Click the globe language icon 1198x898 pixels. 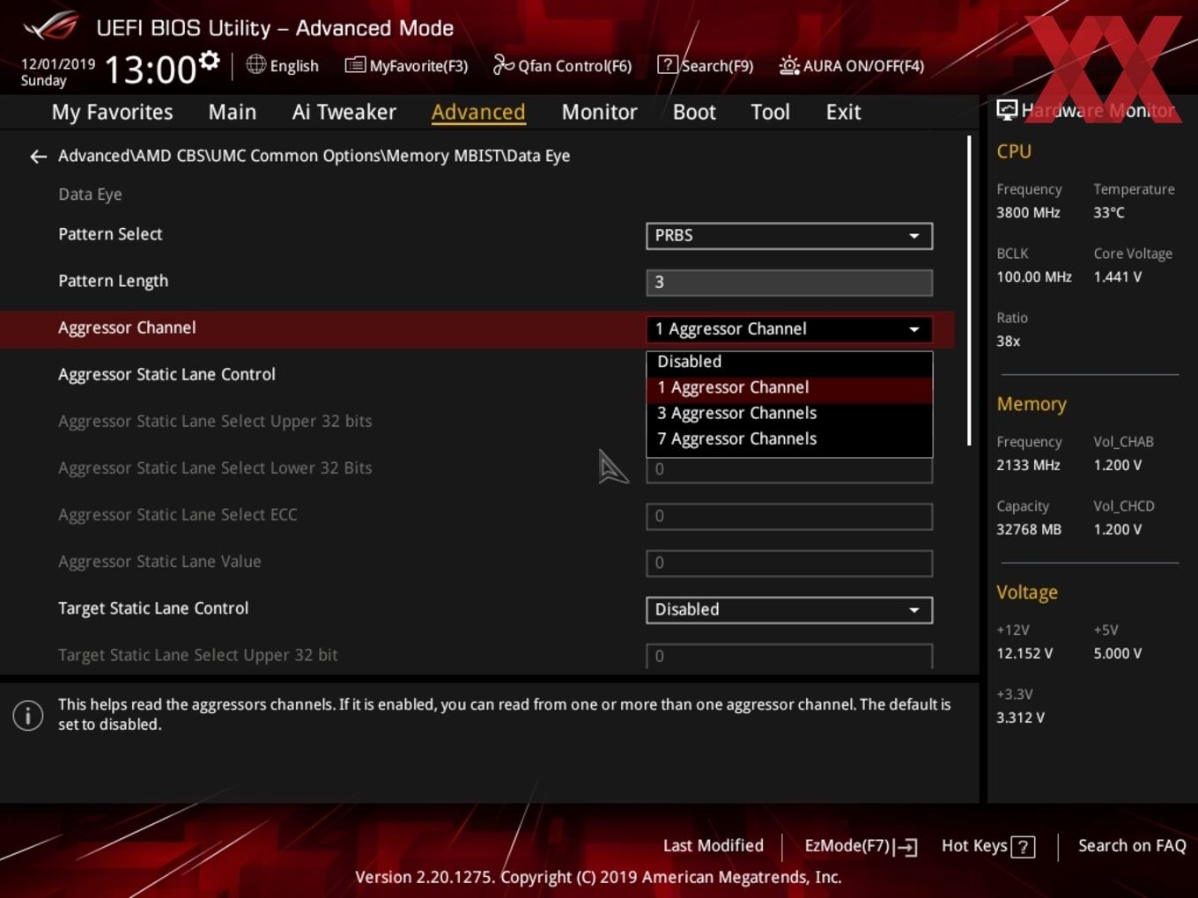pyautogui.click(x=255, y=64)
